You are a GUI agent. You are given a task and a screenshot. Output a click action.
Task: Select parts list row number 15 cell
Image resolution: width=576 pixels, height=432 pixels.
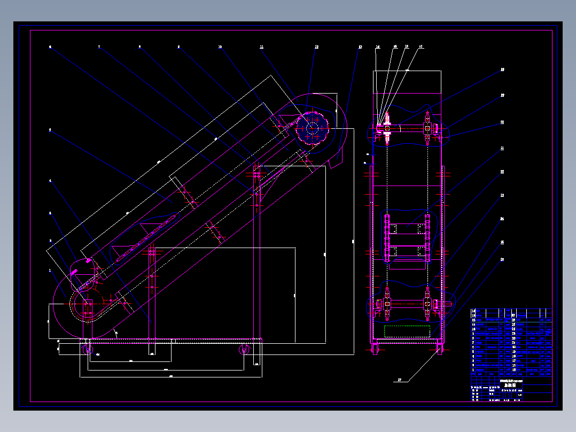(513, 369)
